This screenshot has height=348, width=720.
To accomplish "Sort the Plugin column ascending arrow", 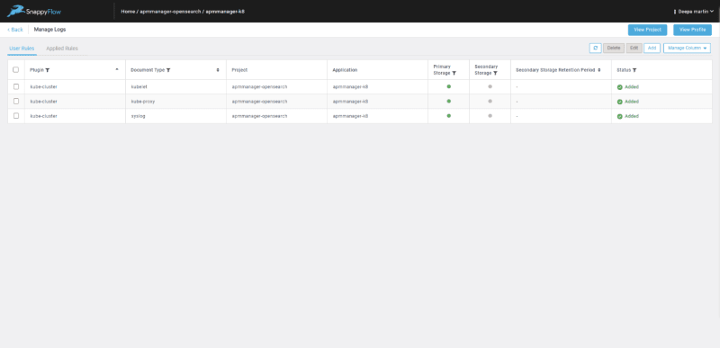I will [x=117, y=69].
